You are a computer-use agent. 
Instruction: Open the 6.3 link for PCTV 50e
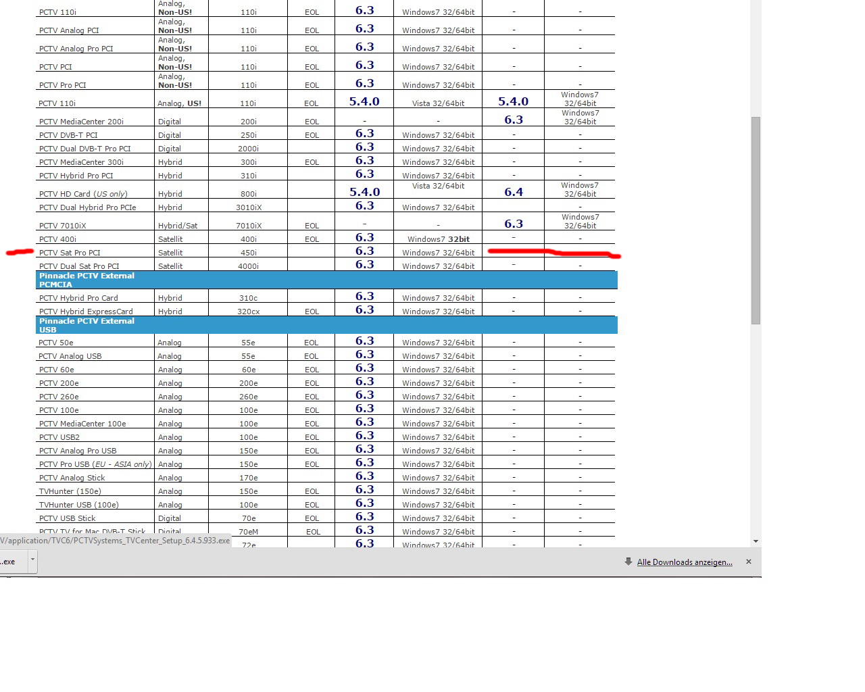point(365,341)
